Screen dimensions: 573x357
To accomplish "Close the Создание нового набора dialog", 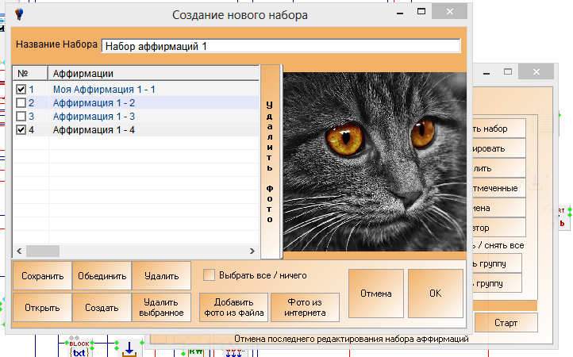I will point(449,13).
